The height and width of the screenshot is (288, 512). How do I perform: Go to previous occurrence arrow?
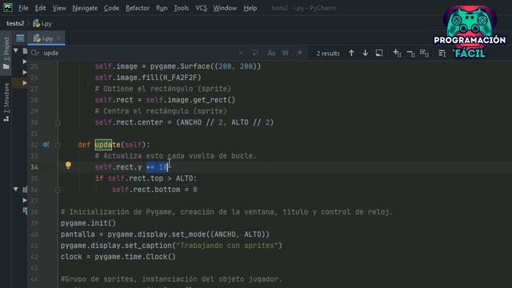point(351,53)
